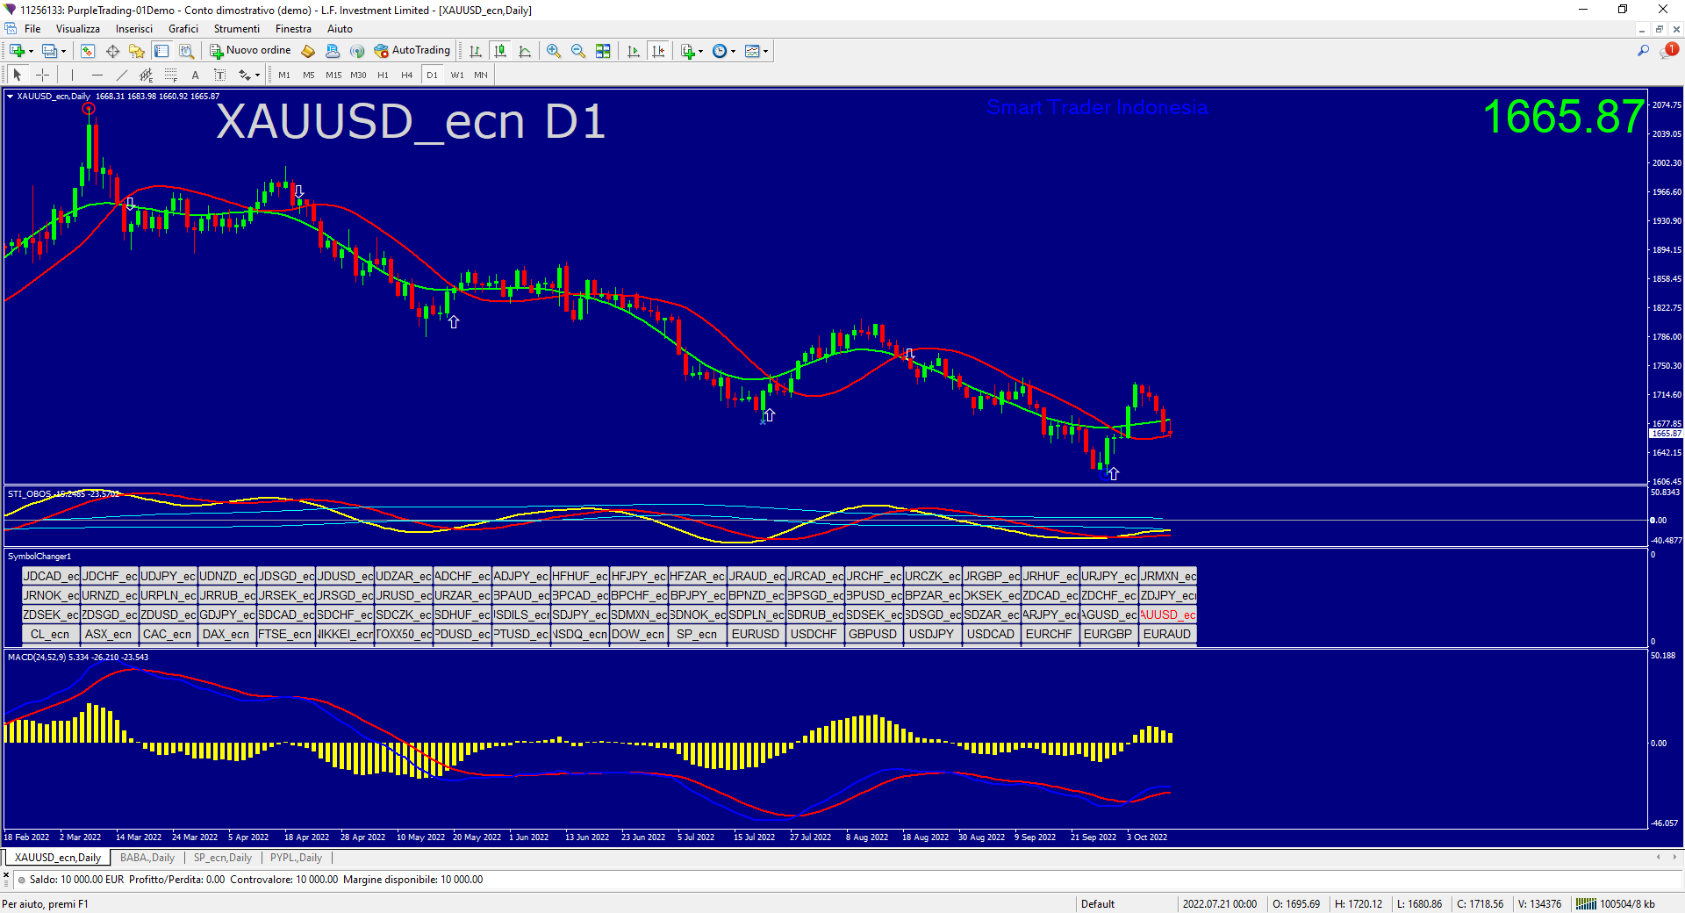Select the Text Label tool
Image resolution: width=1685 pixels, height=913 pixels.
219,75
